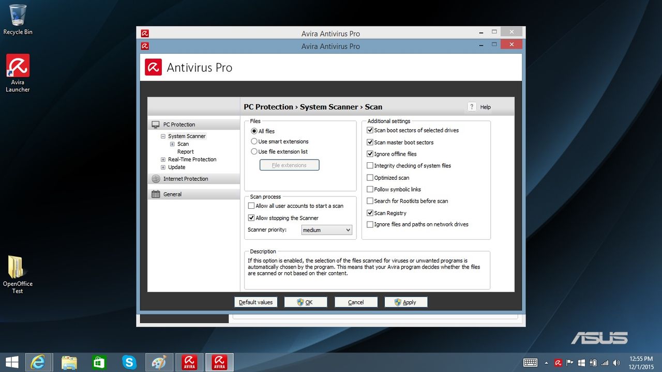Toggle Allow all user accounts to start scan
662x372 pixels.
click(296, 206)
